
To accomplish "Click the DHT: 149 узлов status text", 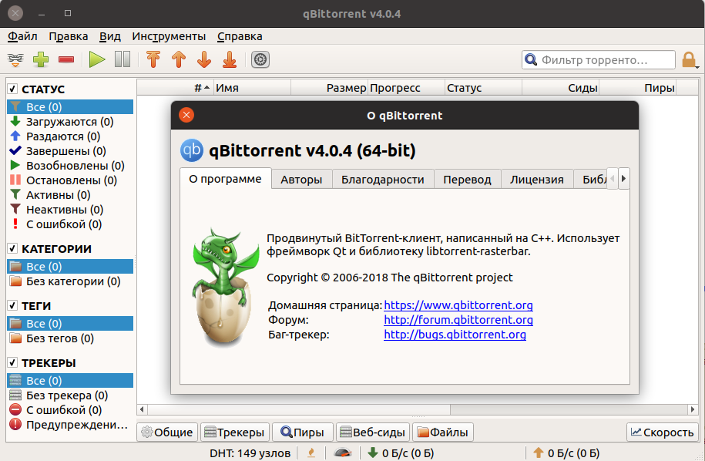I will click(x=250, y=453).
